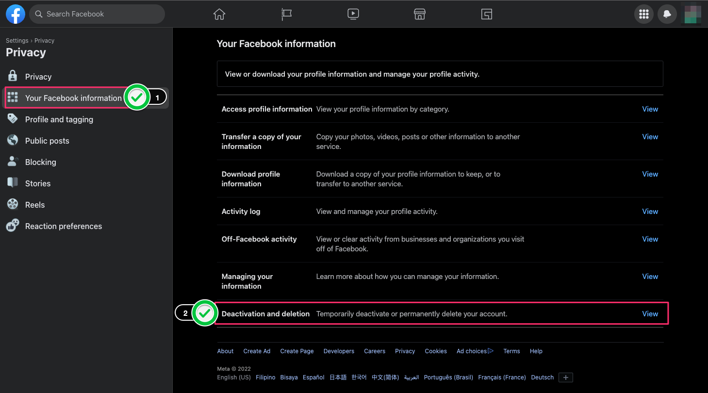Click the plus button for more languages
The height and width of the screenshot is (393, 708).
click(566, 377)
